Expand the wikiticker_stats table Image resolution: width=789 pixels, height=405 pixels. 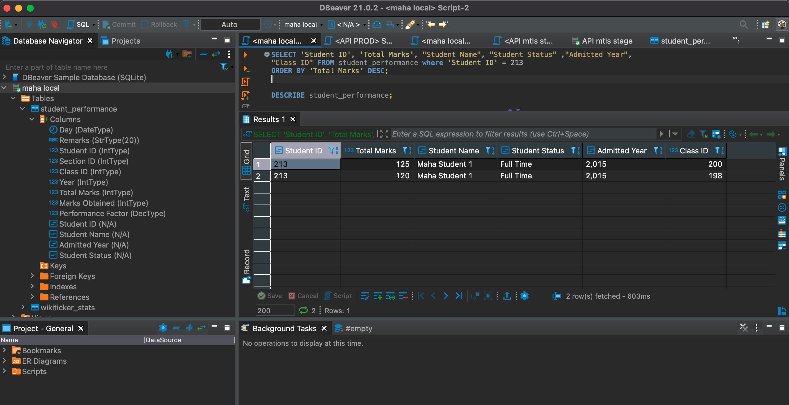pyautogui.click(x=23, y=307)
